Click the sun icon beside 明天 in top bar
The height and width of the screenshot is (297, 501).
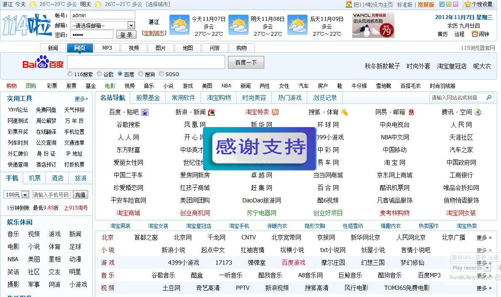click(98, 4)
